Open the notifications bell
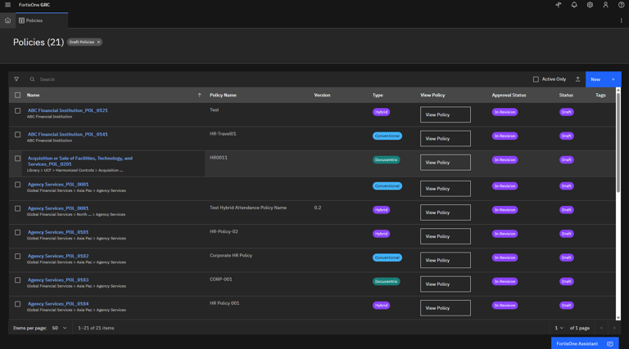Viewport: 629px width, 349px height. coord(574,5)
